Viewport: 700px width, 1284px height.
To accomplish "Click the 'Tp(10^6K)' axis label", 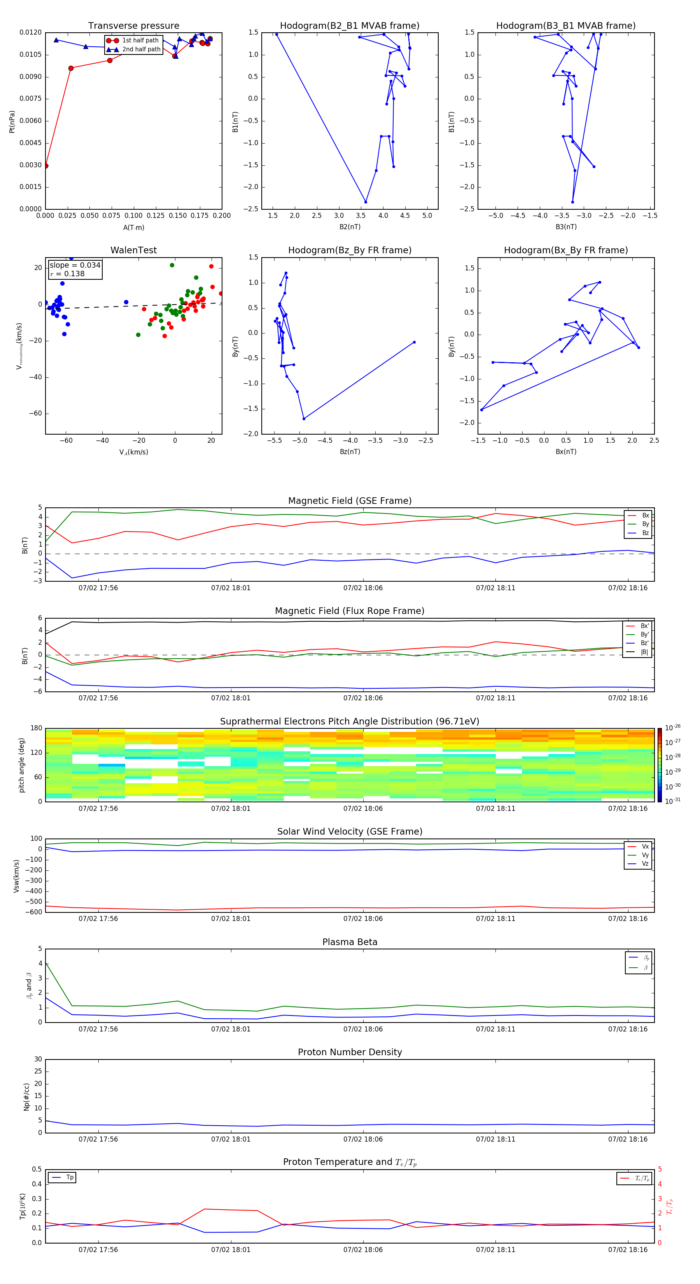I will [23, 1206].
